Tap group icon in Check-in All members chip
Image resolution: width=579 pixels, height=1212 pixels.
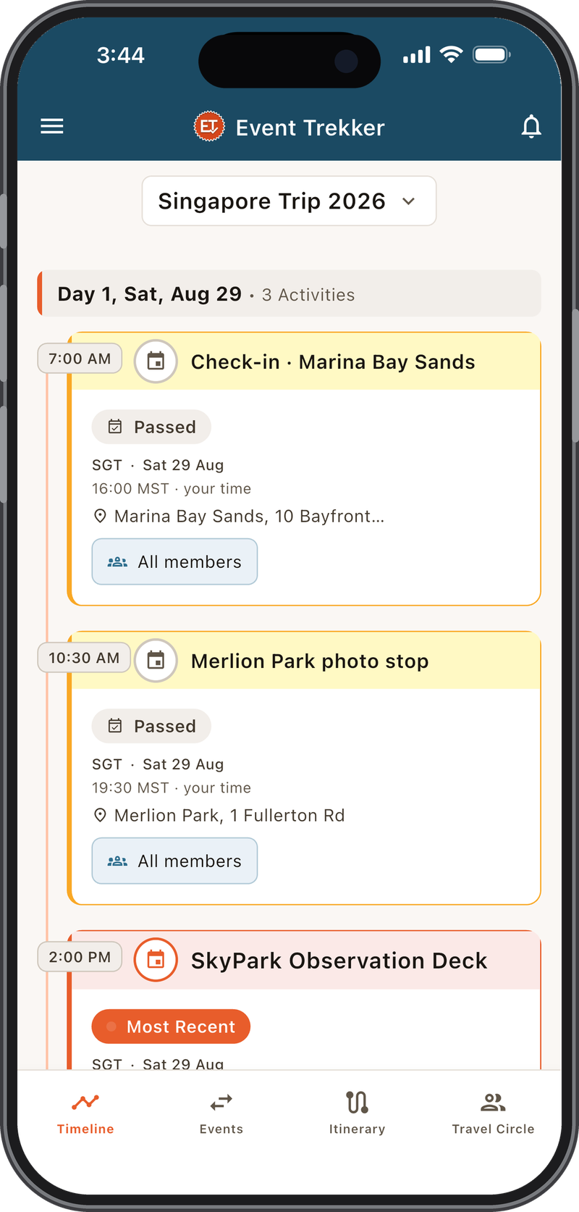pyautogui.click(x=117, y=561)
